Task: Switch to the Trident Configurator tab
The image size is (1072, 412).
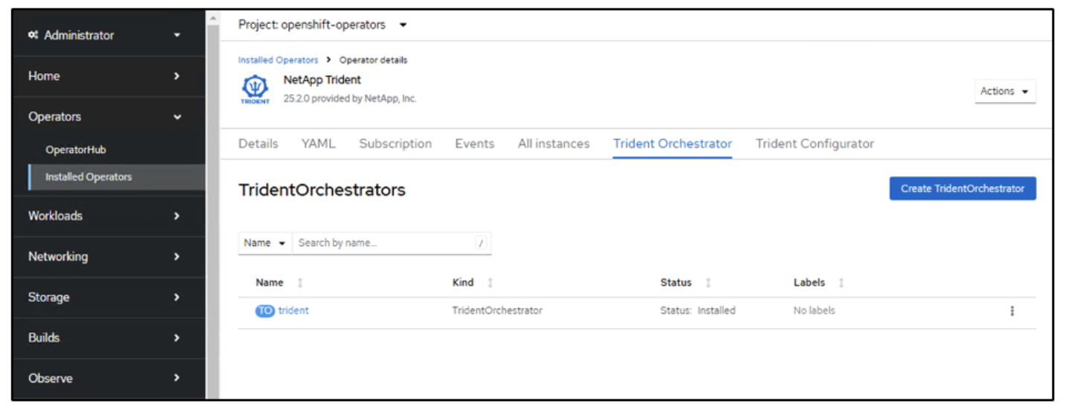Action: pos(814,144)
